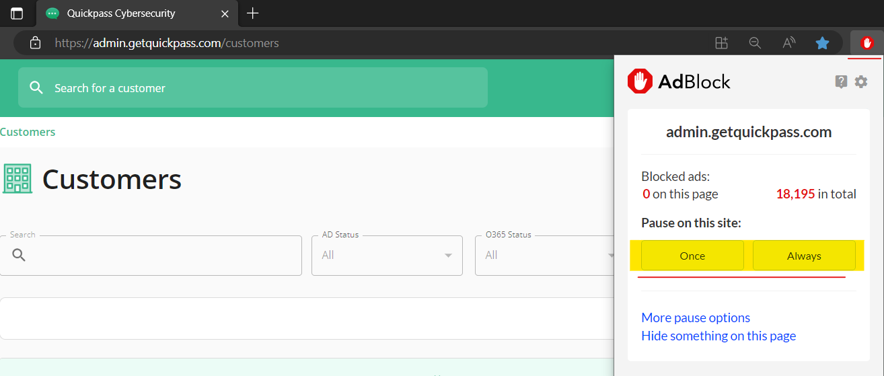
Task: Select the Quickpass Cybersecurity tab
Action: click(x=137, y=13)
